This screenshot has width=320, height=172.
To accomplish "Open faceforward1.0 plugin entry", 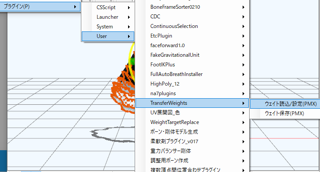I will point(192,45).
